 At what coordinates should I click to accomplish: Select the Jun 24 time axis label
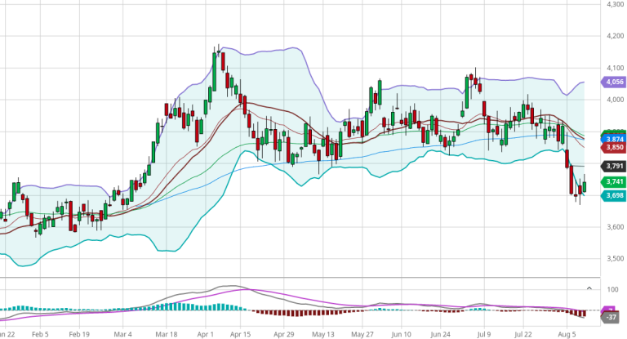pyautogui.click(x=442, y=334)
